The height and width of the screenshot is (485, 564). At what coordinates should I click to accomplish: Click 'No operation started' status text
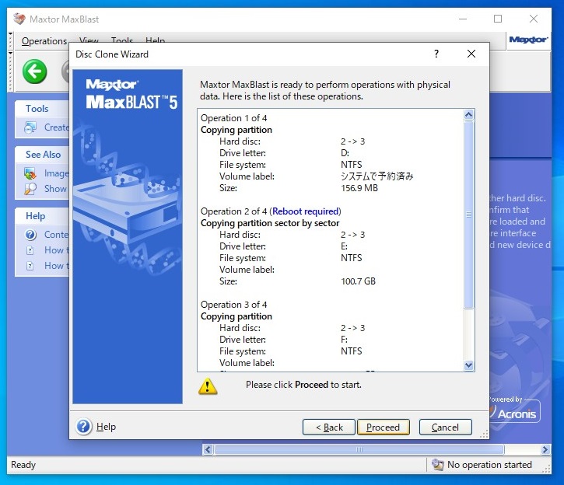coord(489,465)
